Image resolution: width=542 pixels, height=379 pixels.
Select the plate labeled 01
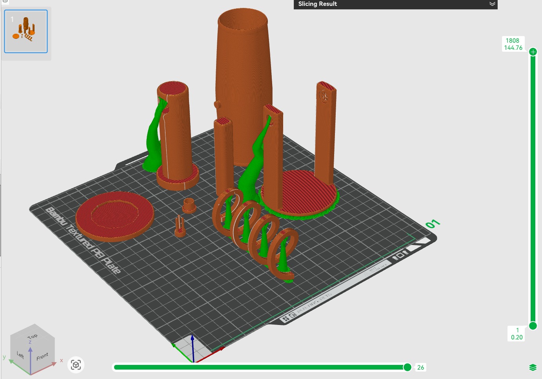point(433,224)
